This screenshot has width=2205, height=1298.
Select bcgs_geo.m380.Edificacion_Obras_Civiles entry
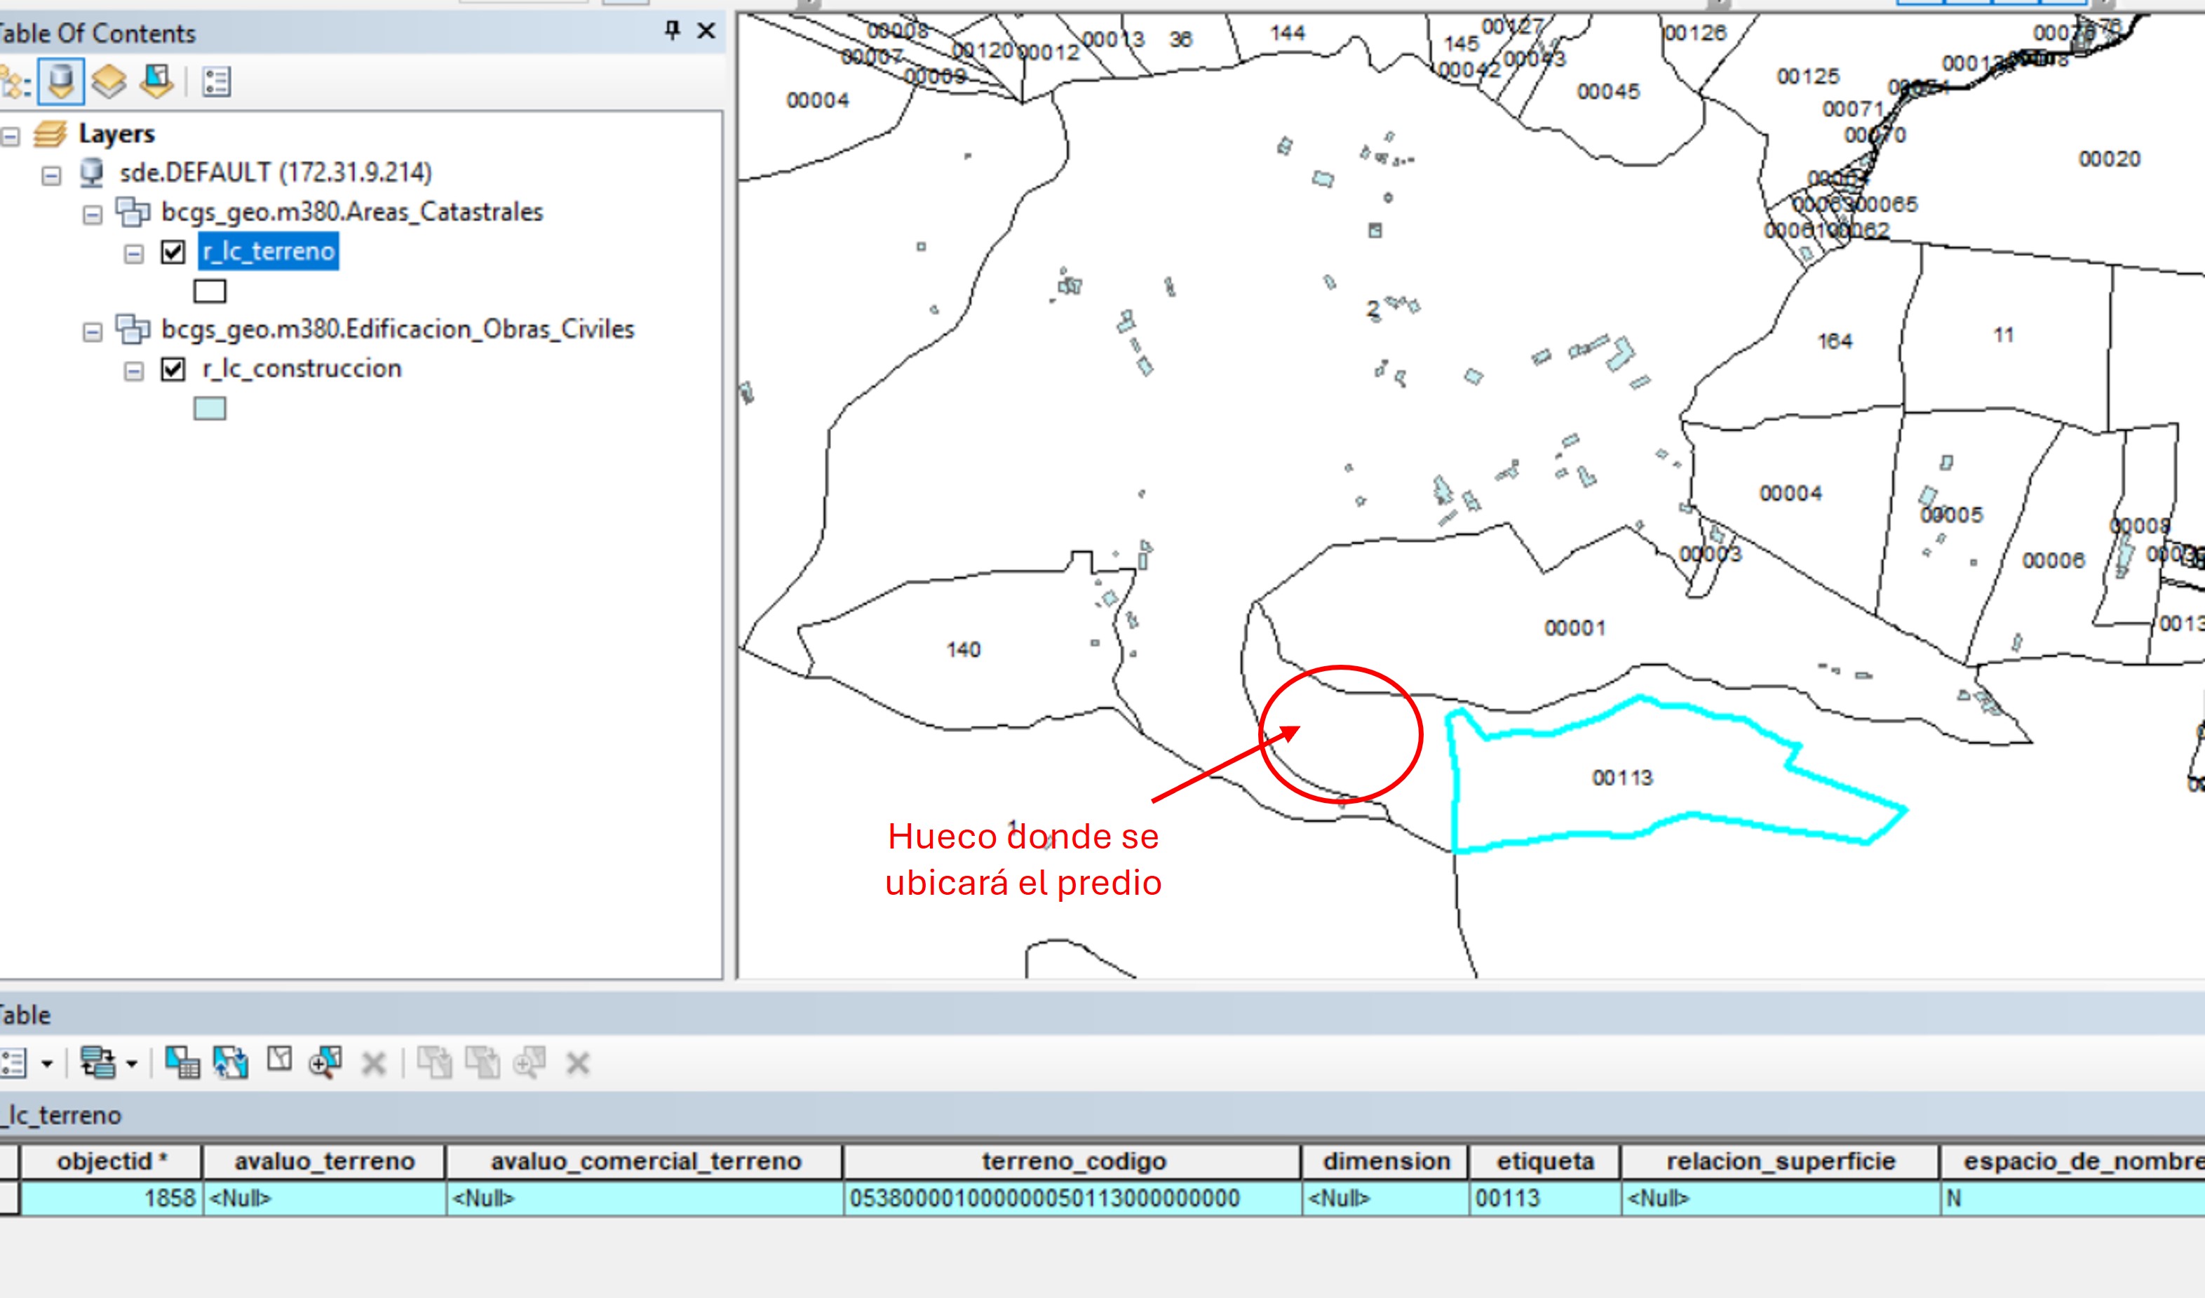click(x=397, y=329)
